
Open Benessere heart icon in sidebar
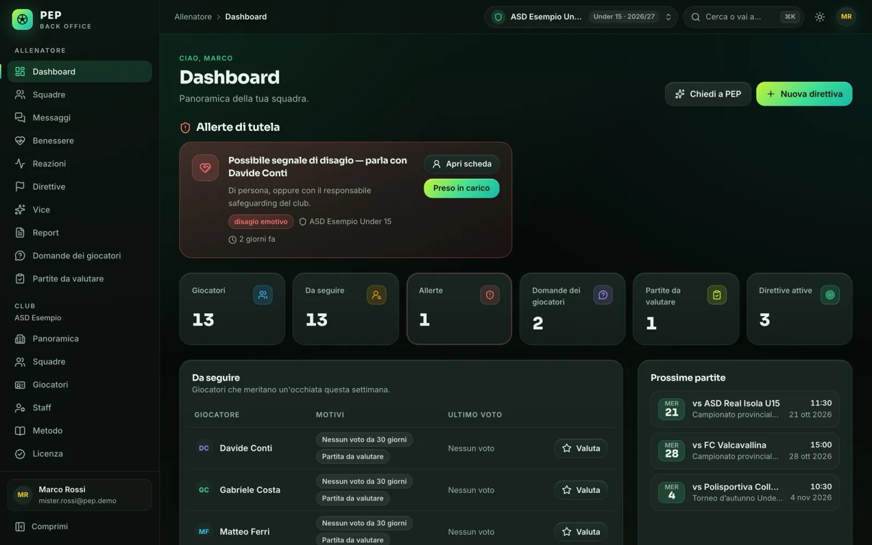tap(20, 141)
